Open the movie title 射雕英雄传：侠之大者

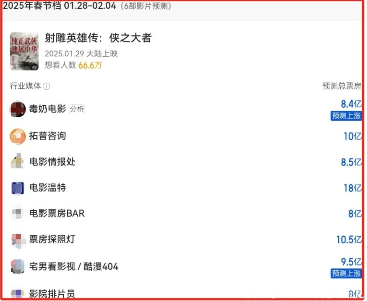coord(98,38)
